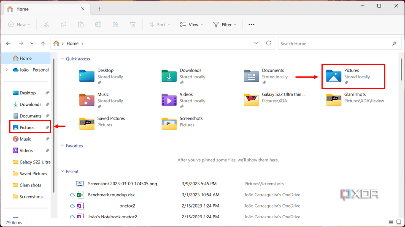Expand address bar history dropdown
405x227 pixels.
click(x=256, y=43)
